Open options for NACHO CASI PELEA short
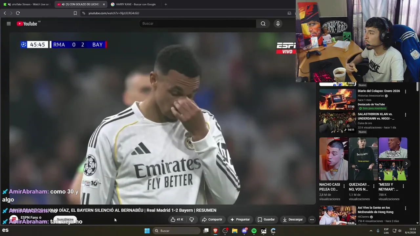The height and width of the screenshot is (236, 420). pyautogui.click(x=344, y=186)
